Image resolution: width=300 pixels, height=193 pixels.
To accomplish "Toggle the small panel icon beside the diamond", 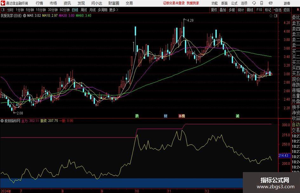I will click(276, 16).
